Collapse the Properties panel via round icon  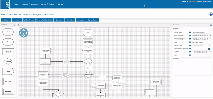point(211,25)
